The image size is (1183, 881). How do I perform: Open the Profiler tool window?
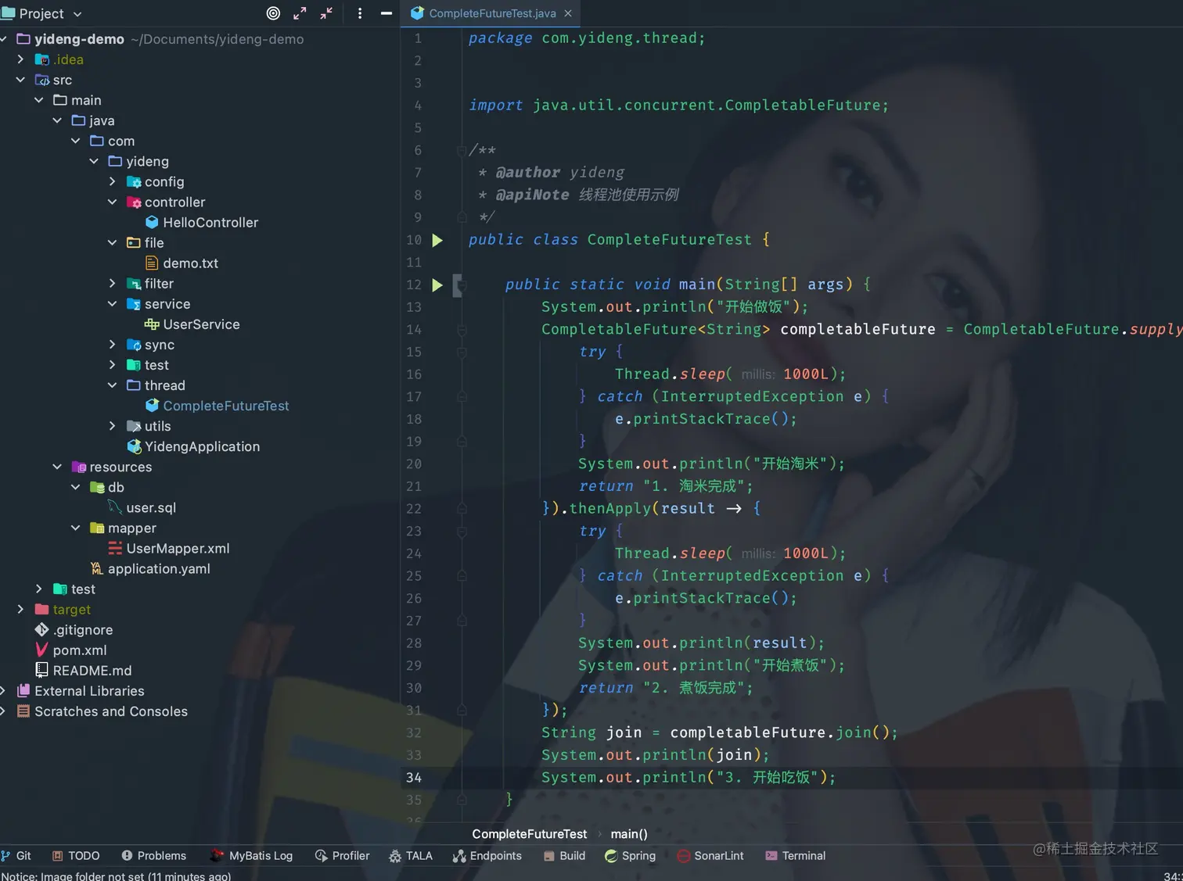342,855
